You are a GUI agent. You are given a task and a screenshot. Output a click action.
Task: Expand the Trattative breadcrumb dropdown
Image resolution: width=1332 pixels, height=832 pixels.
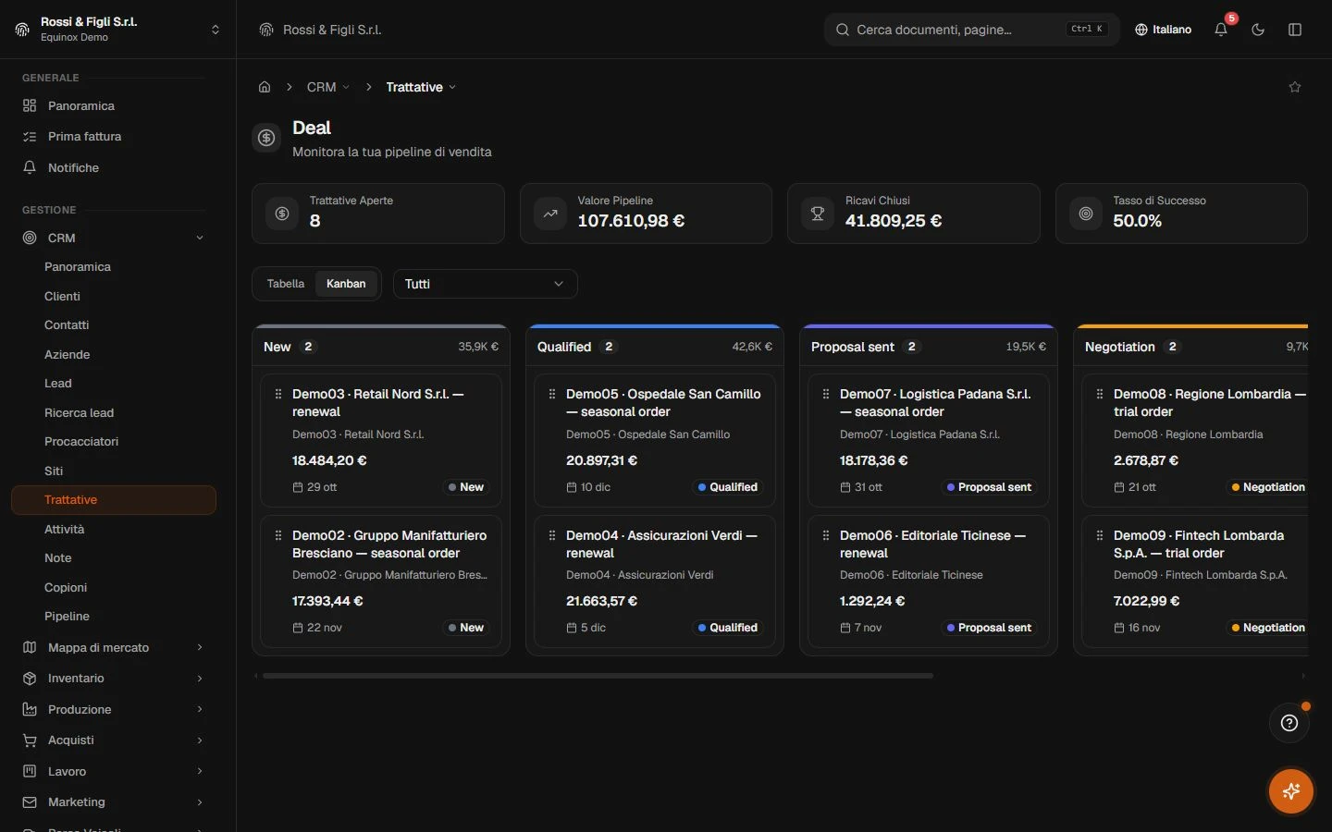(x=421, y=87)
